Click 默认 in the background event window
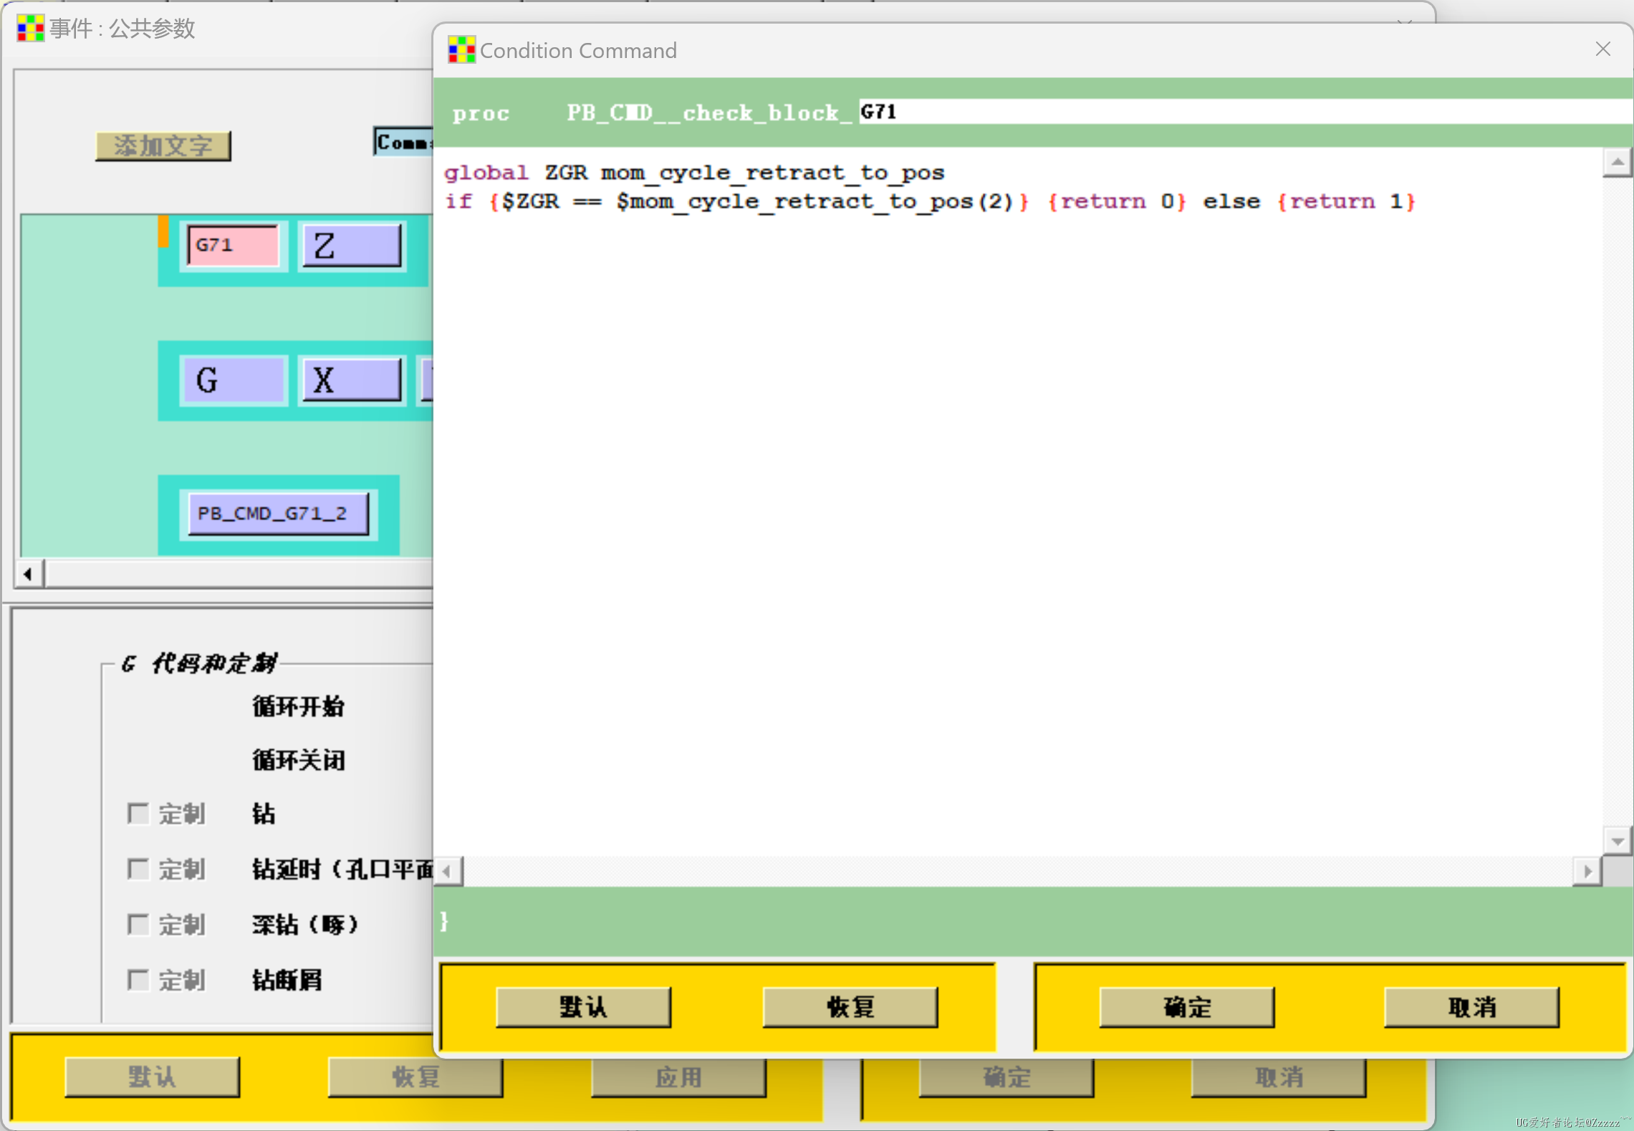 (152, 1077)
